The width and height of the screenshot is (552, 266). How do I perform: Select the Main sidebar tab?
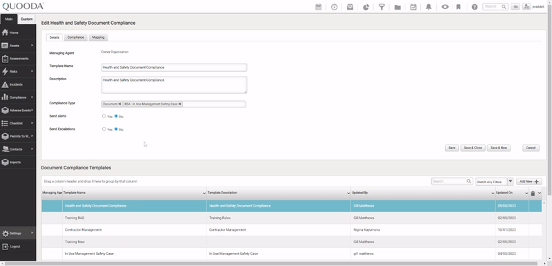(9, 19)
